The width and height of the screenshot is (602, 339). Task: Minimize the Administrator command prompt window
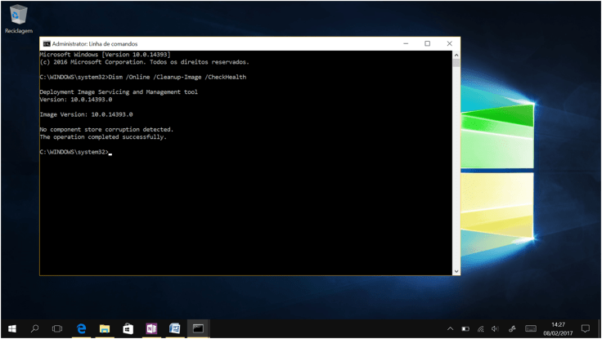[405, 44]
